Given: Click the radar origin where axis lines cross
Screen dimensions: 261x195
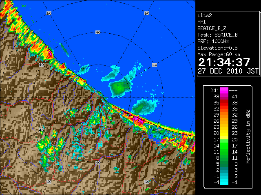Looking at the screenshot, I should tap(98, 97).
